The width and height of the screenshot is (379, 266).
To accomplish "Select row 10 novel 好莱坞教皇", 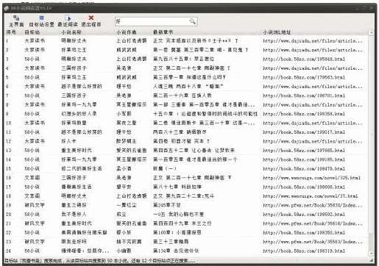I will 74,123.
